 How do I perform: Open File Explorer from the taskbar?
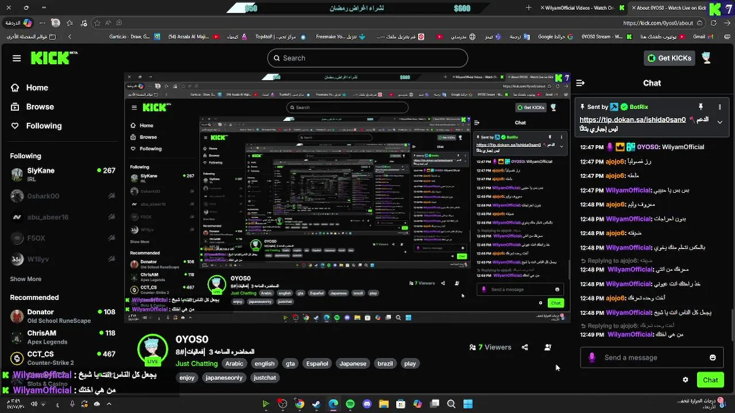[384, 404]
